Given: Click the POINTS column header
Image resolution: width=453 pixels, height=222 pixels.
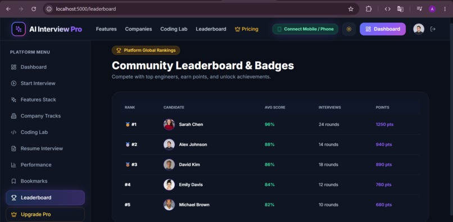Looking at the screenshot, I should pos(382,107).
